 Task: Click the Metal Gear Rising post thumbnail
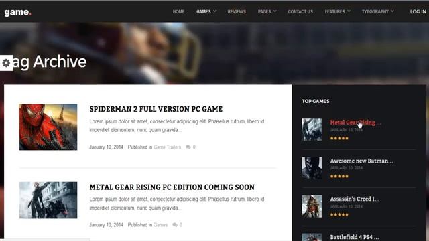(48, 200)
